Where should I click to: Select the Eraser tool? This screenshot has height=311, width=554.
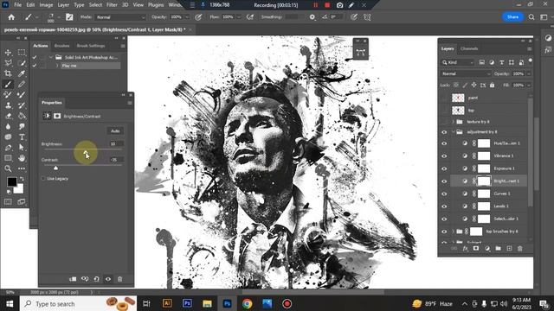point(8,116)
